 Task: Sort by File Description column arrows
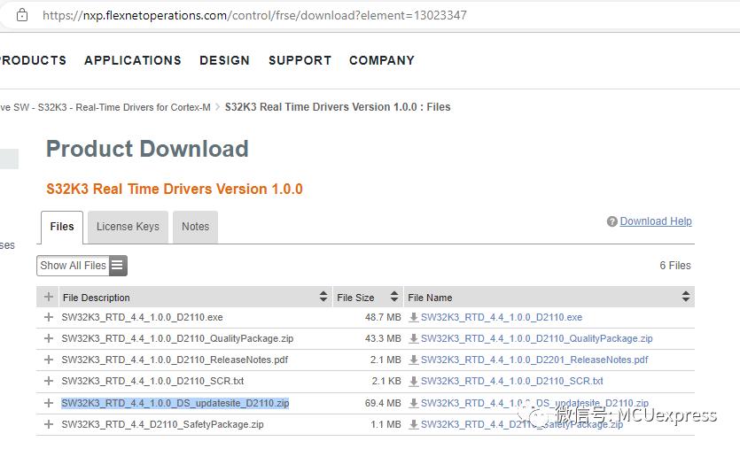323,297
